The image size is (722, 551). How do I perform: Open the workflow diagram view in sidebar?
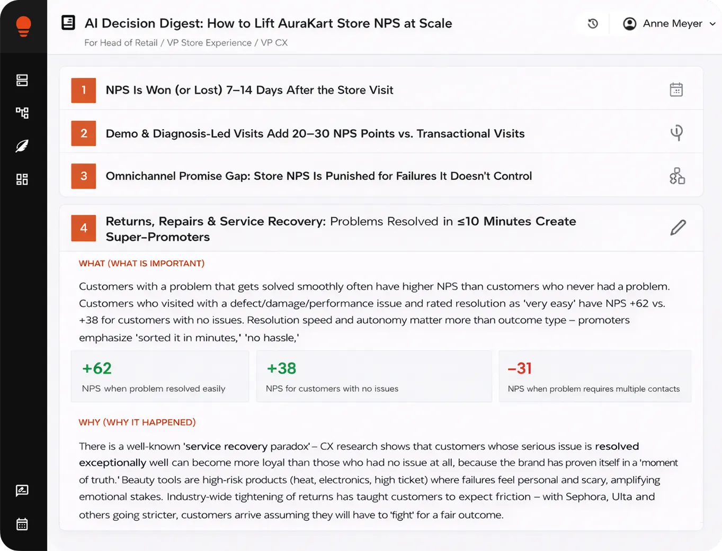(22, 113)
